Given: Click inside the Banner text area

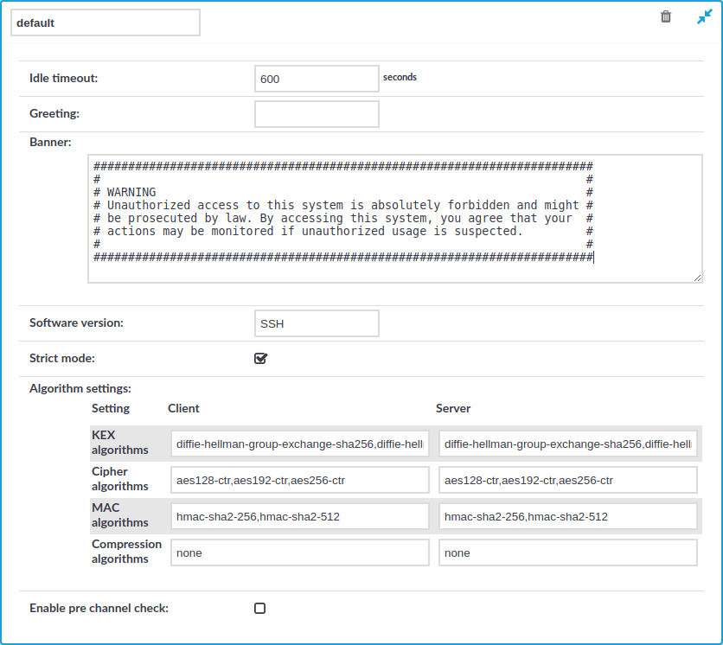Looking at the screenshot, I should [x=395, y=219].
